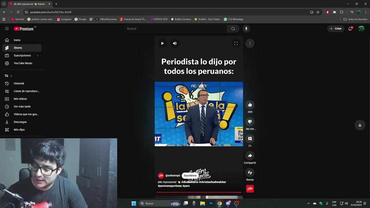Show hidden system tray icons

click(308, 203)
